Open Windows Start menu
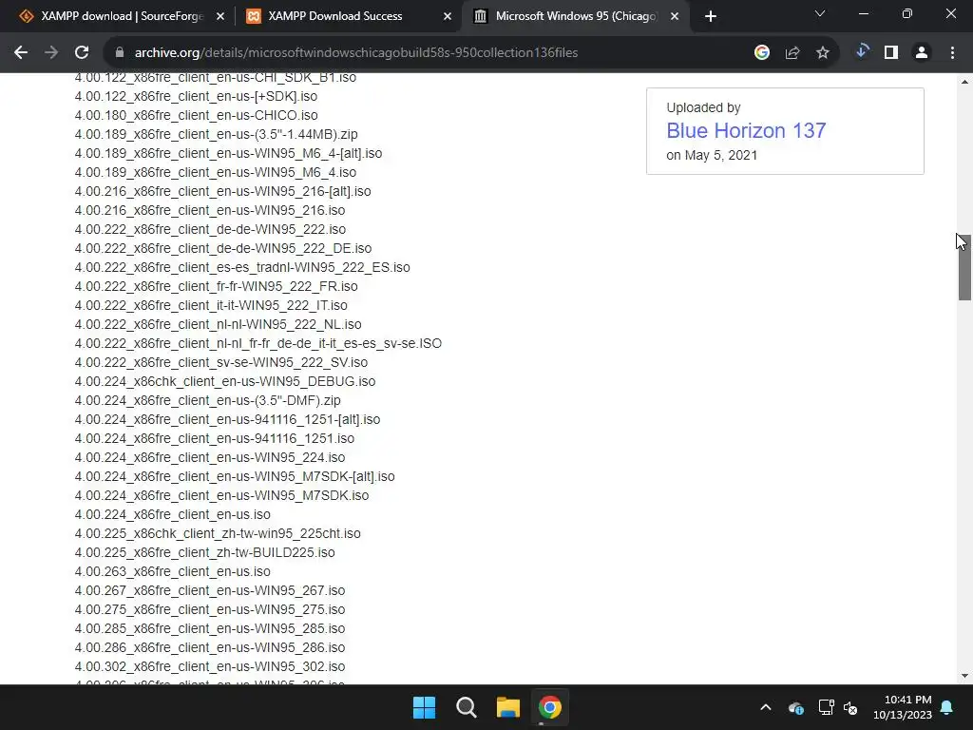This screenshot has height=730, width=973. coord(425,707)
